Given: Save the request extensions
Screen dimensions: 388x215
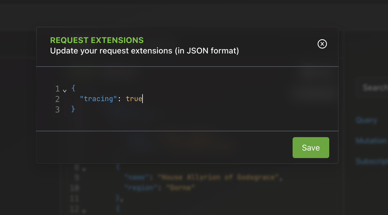Looking at the screenshot, I should pos(311,148).
